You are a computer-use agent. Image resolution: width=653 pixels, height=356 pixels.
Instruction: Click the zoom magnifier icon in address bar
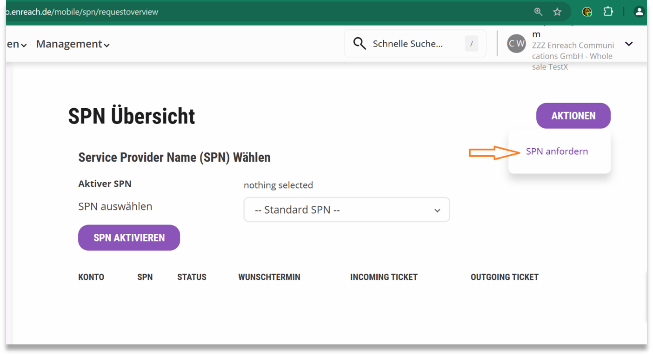coord(538,12)
